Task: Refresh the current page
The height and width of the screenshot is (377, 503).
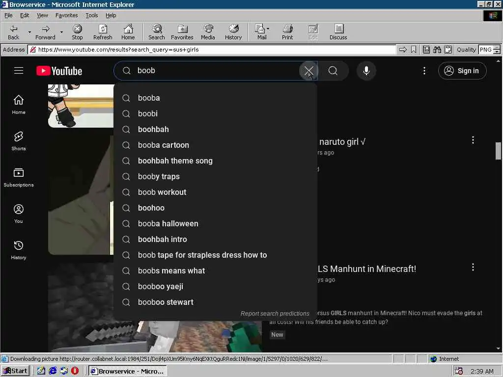Action: 103,32
